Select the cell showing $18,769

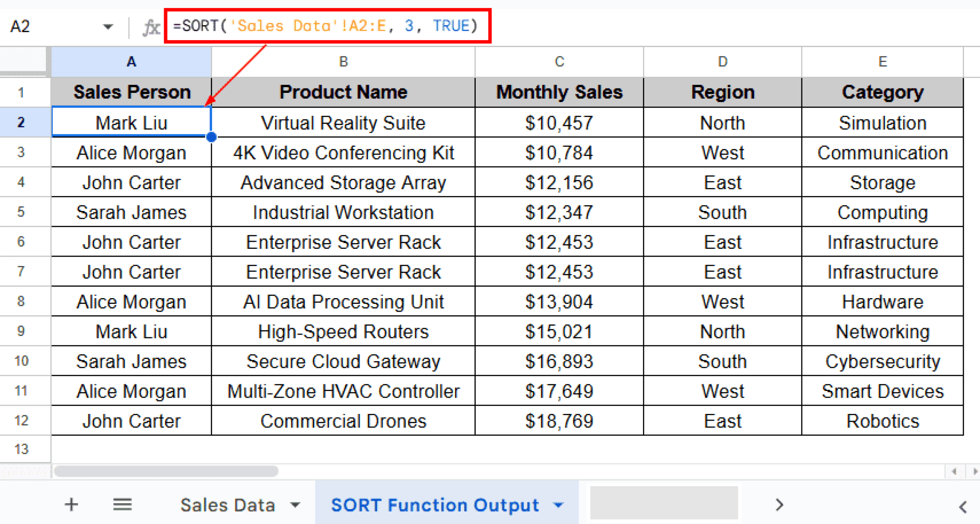tap(559, 421)
